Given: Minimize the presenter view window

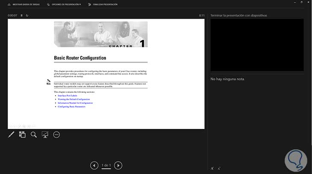Looking at the screenshot, I should [295, 2].
